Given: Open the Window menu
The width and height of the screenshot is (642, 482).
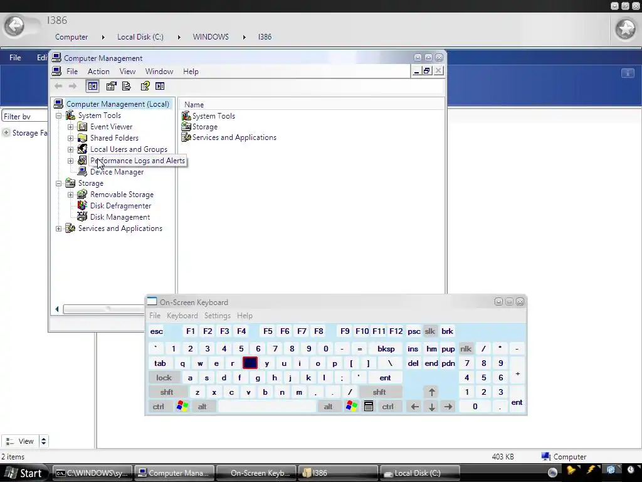Looking at the screenshot, I should 159,72.
